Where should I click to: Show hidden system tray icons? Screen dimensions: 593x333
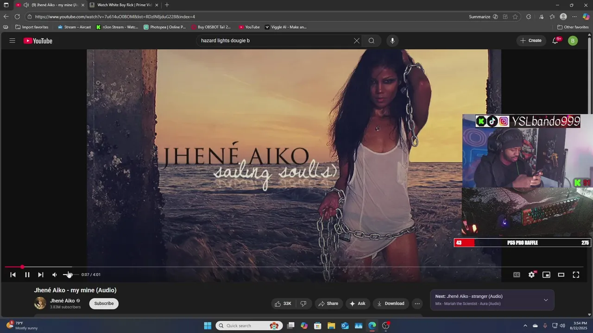pyautogui.click(x=525, y=326)
